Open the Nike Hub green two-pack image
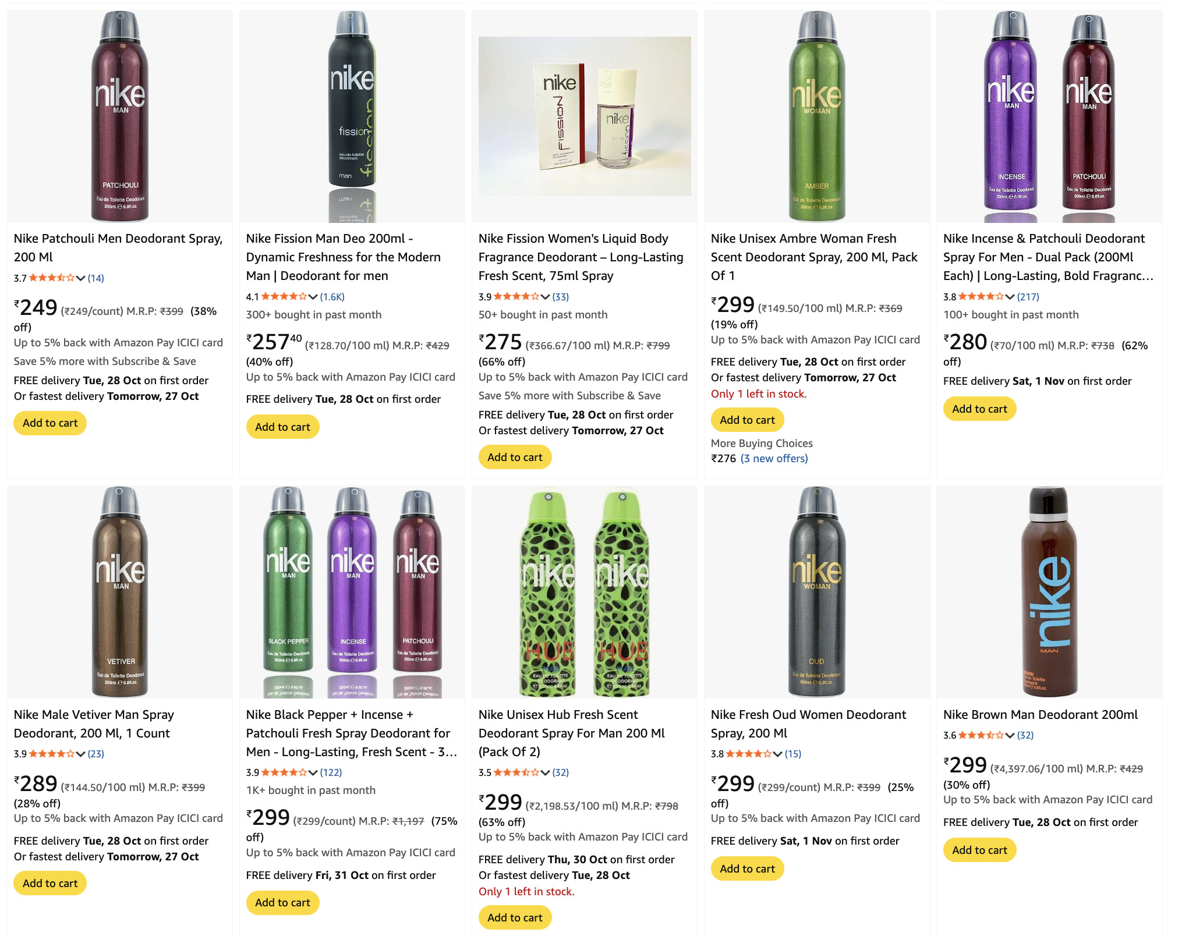 tap(585, 592)
